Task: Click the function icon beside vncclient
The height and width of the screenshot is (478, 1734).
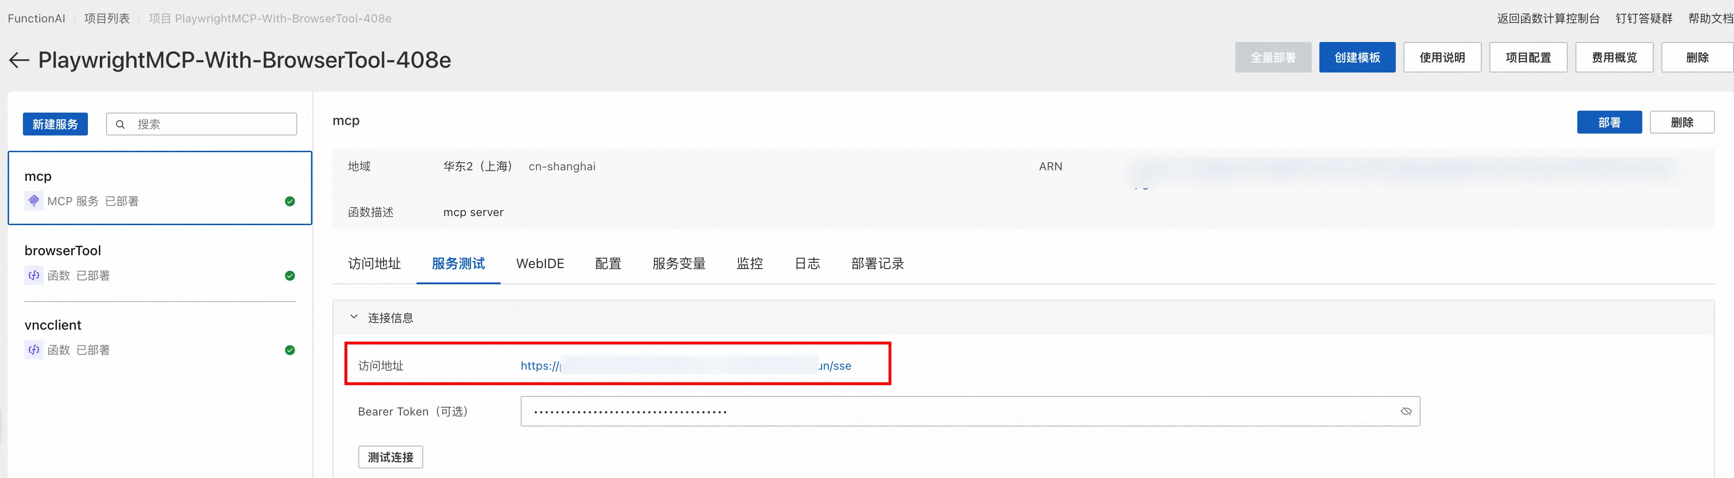Action: [33, 350]
